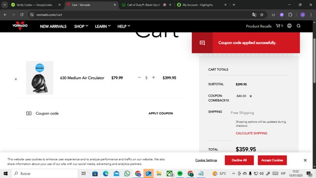Switch to the My Account Highlights tab
The image size is (316, 178).
pos(197,5)
